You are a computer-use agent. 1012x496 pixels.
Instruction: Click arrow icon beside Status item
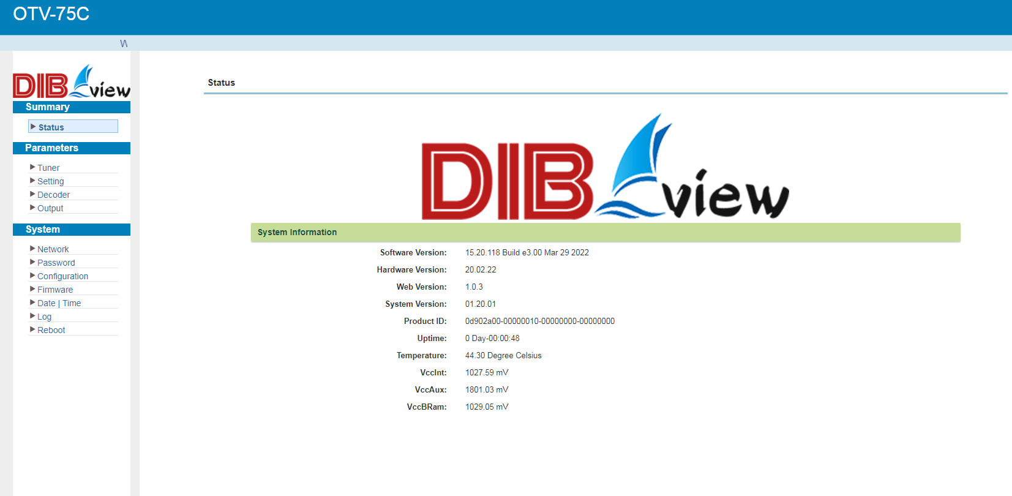pos(33,127)
